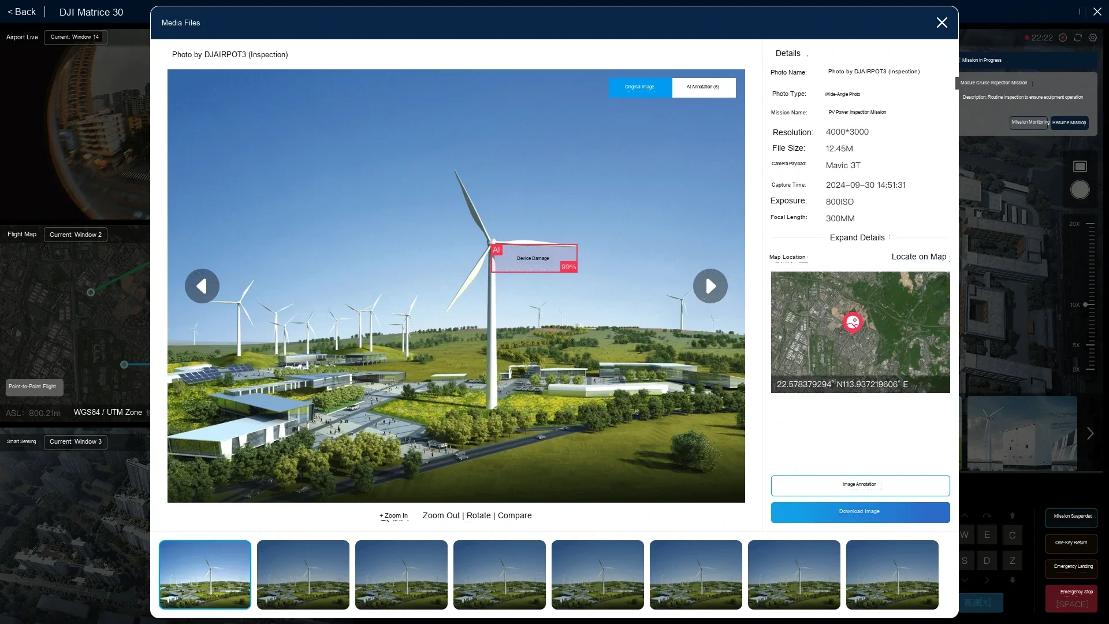Select the fifth photo thumbnail
This screenshot has height=624, width=1109.
[598, 574]
